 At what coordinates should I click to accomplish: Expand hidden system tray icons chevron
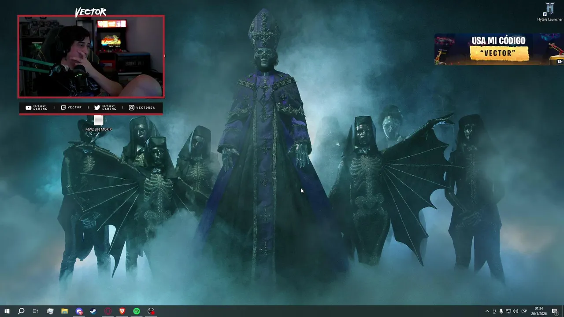(x=487, y=311)
